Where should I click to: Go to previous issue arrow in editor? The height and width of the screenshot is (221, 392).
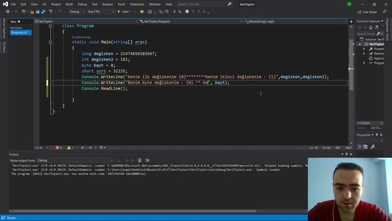(83, 147)
